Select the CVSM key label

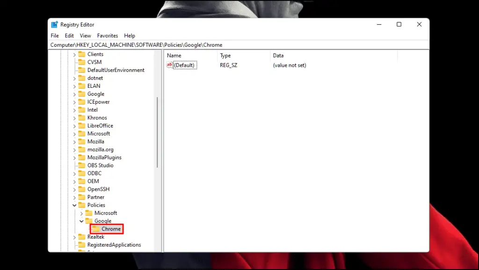(x=94, y=62)
